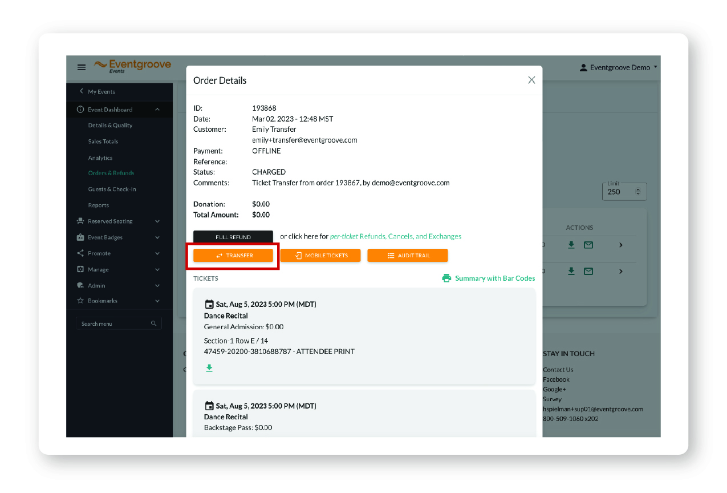The width and height of the screenshot is (727, 493).
Task: Open Guests & Check-In page
Action: coord(112,189)
